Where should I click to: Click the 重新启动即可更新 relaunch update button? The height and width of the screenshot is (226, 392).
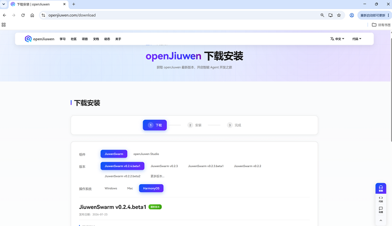tap(374, 15)
